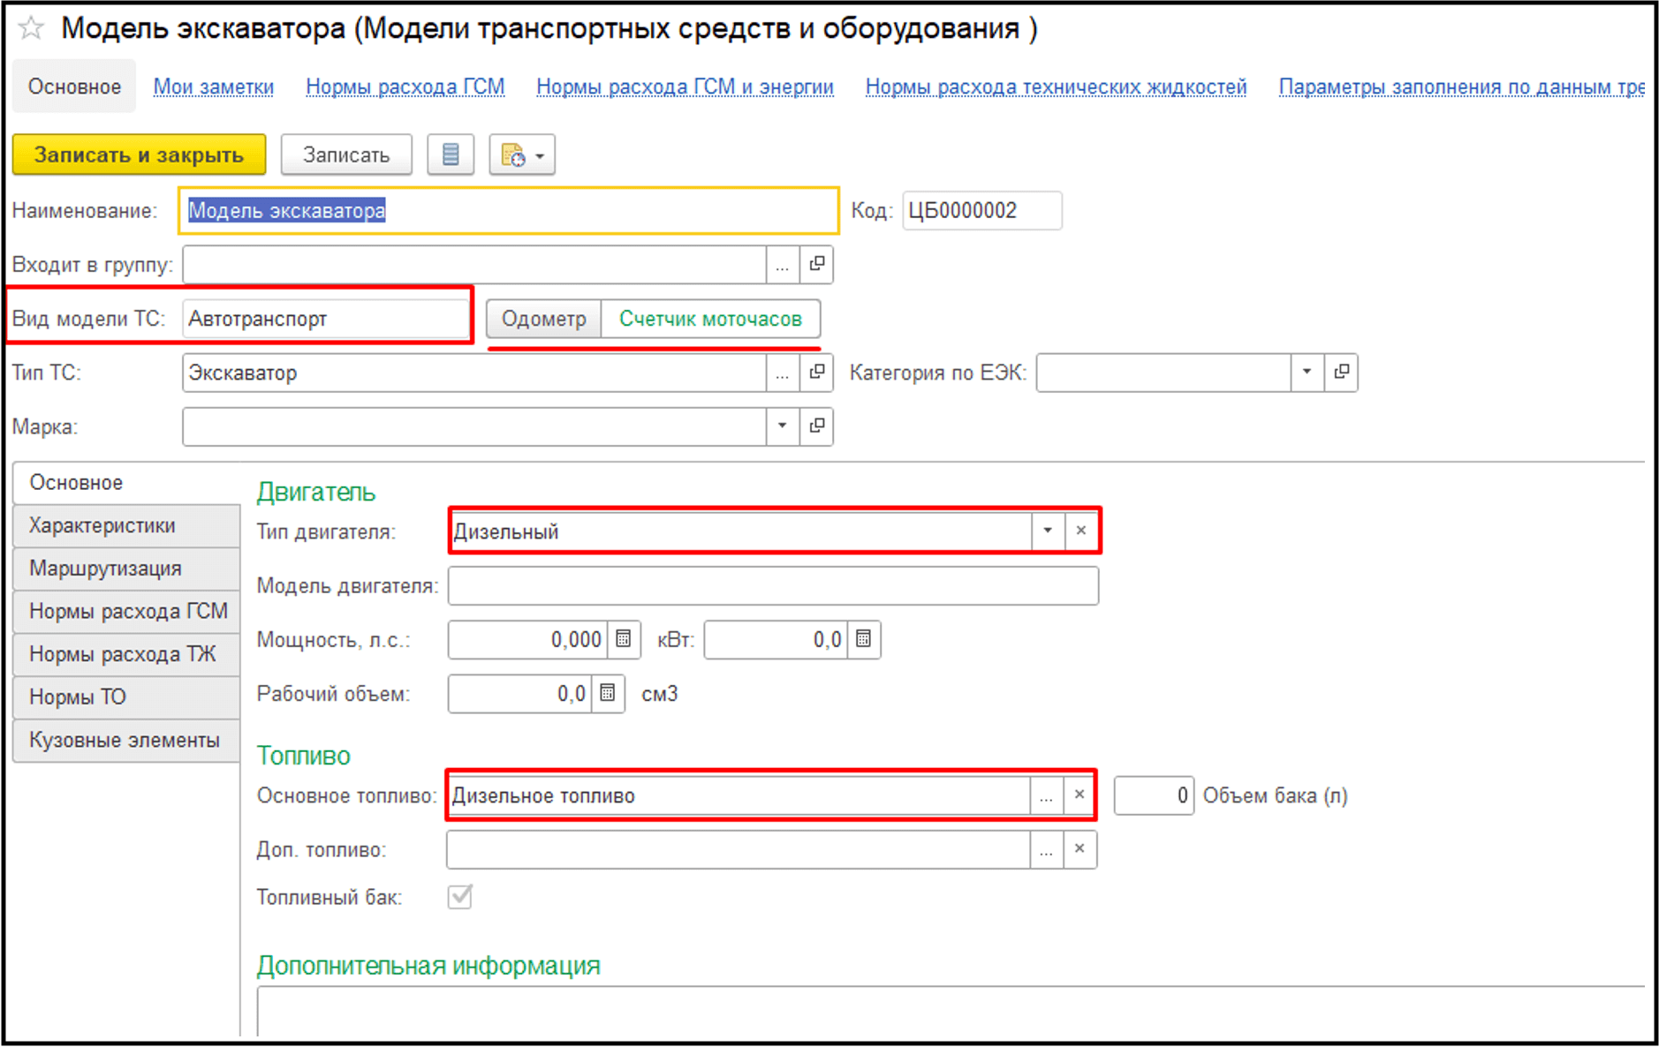This screenshot has width=1659, height=1047.
Task: Expand the Марка dropdown list
Action: click(x=782, y=426)
